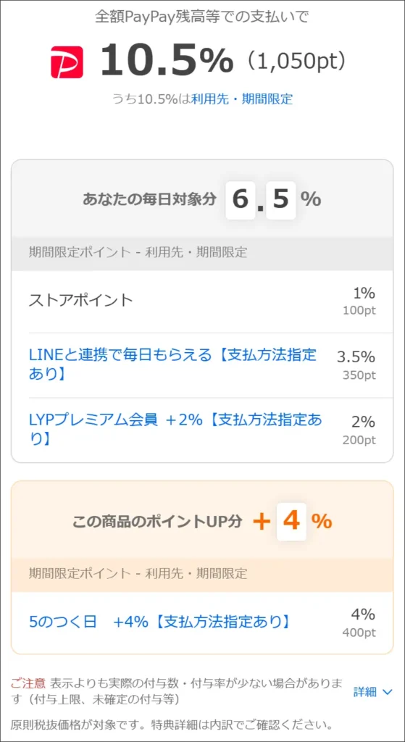Click the 4% 400pt value

coord(359,622)
